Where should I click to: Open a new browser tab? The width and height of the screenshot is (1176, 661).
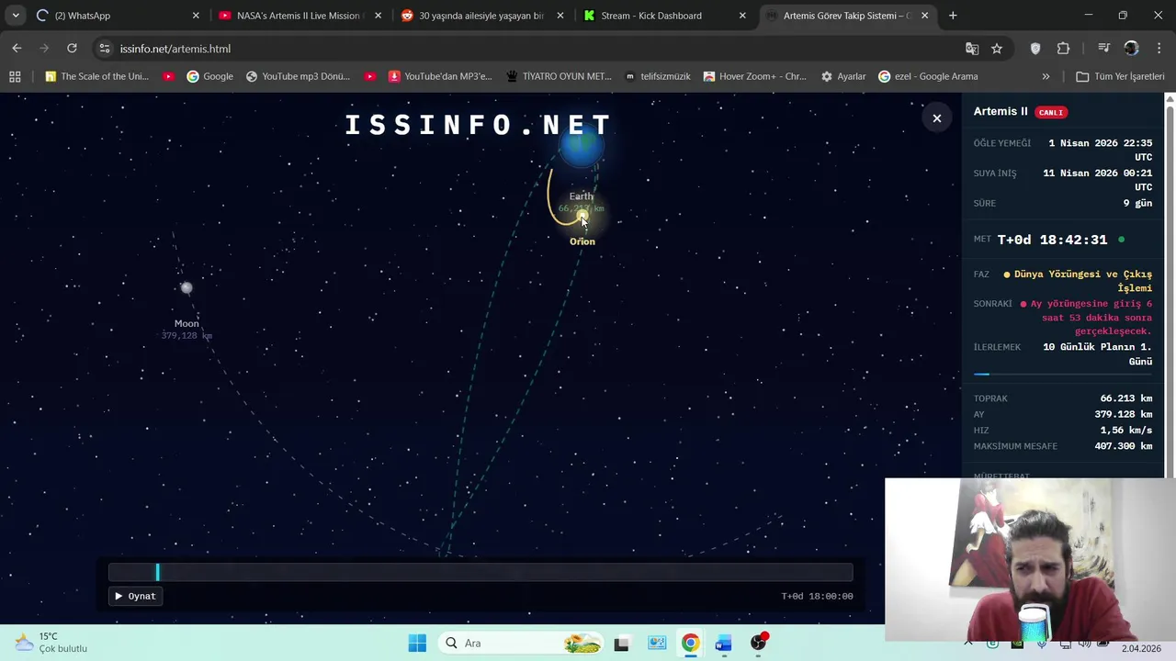pos(953,16)
